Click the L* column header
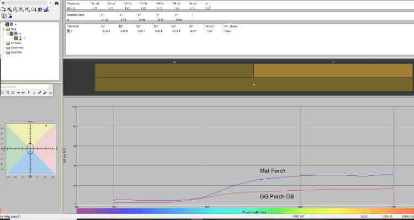The image size is (414, 220). [x=103, y=15]
